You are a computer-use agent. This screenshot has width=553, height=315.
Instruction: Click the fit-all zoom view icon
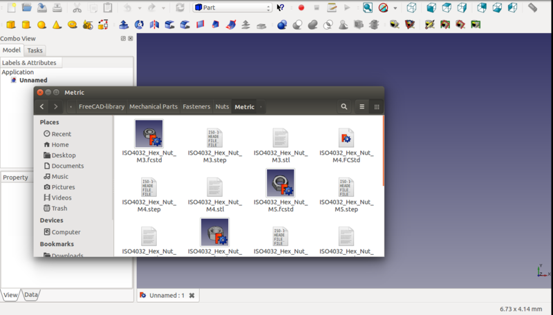(368, 8)
